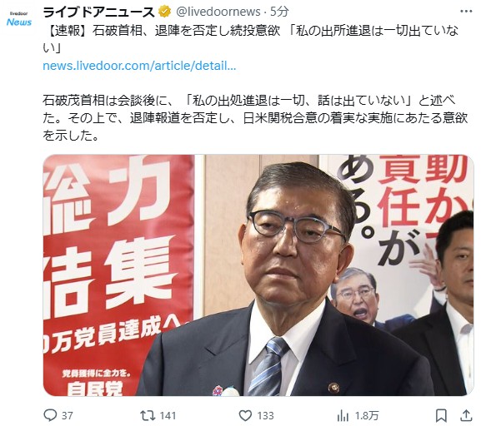This screenshot has height=426, width=481.
Task: Open the news.livedoor.com article link
Action: (139, 66)
